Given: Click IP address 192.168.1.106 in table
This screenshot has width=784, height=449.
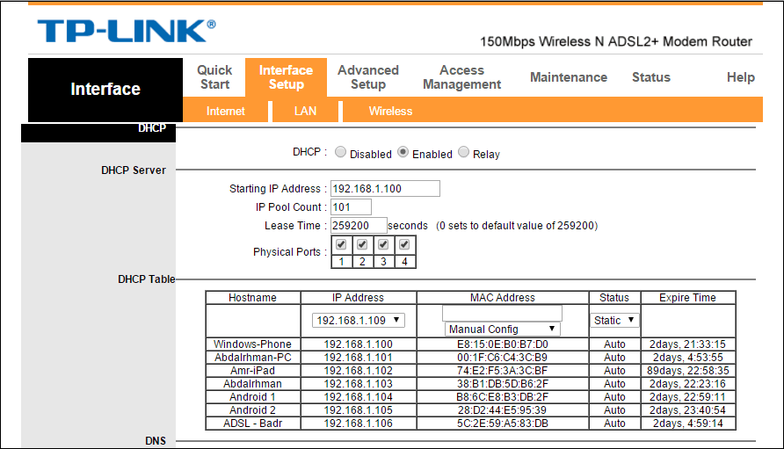Looking at the screenshot, I should tap(358, 424).
